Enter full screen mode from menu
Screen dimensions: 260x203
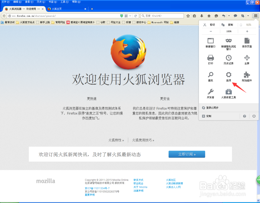click(x=247, y=60)
